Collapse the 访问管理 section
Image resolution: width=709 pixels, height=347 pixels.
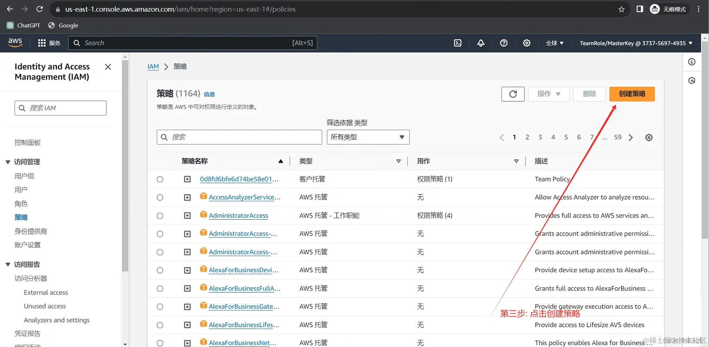click(x=8, y=162)
